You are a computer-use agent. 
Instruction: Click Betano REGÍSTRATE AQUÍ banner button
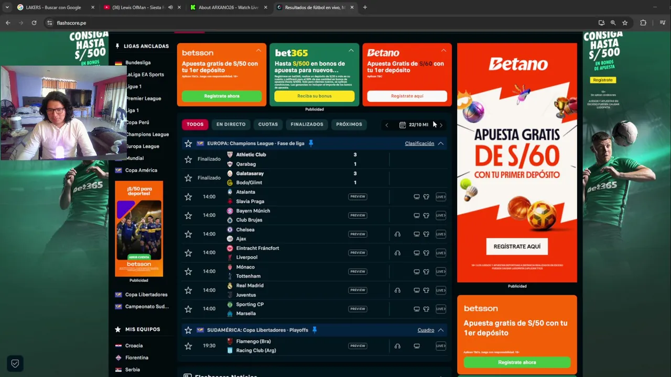517,247
